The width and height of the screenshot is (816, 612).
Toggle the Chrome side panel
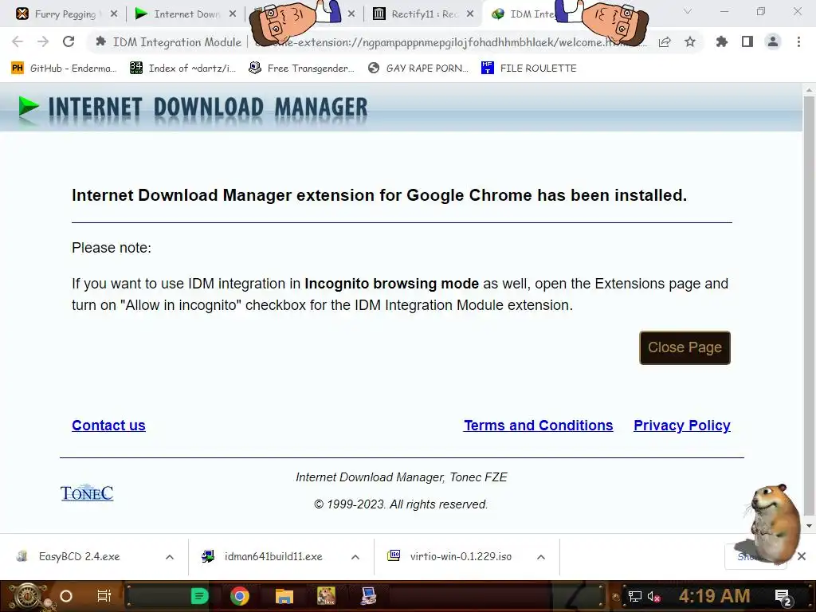pos(747,41)
